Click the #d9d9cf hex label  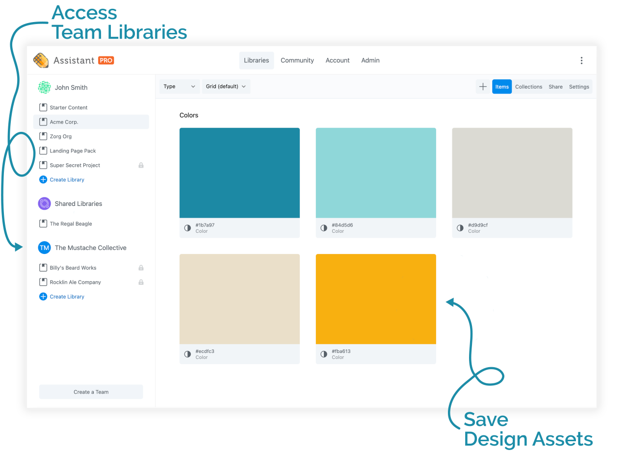tap(478, 225)
